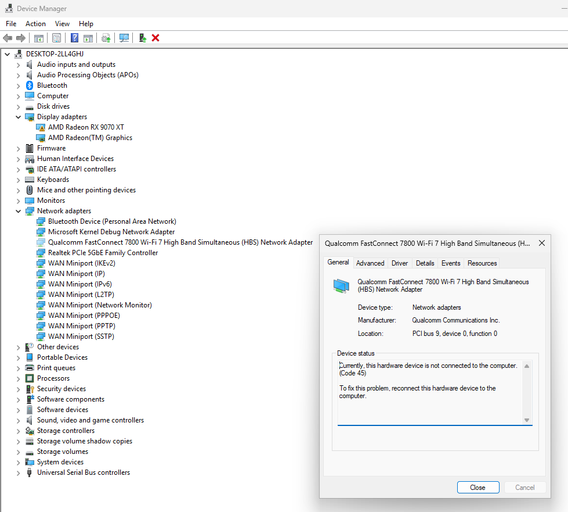Open the File menu

point(11,24)
